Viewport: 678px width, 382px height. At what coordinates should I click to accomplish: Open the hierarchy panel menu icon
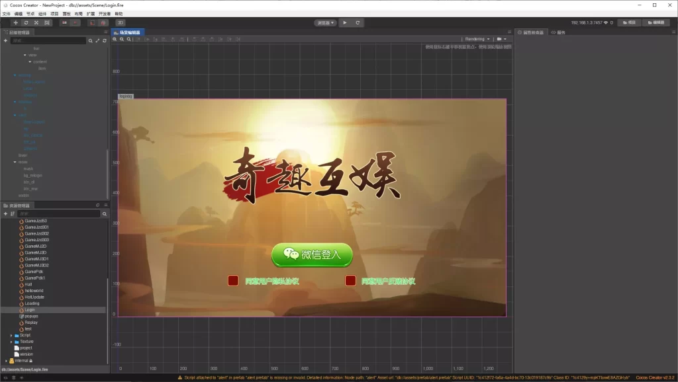[x=105, y=32]
